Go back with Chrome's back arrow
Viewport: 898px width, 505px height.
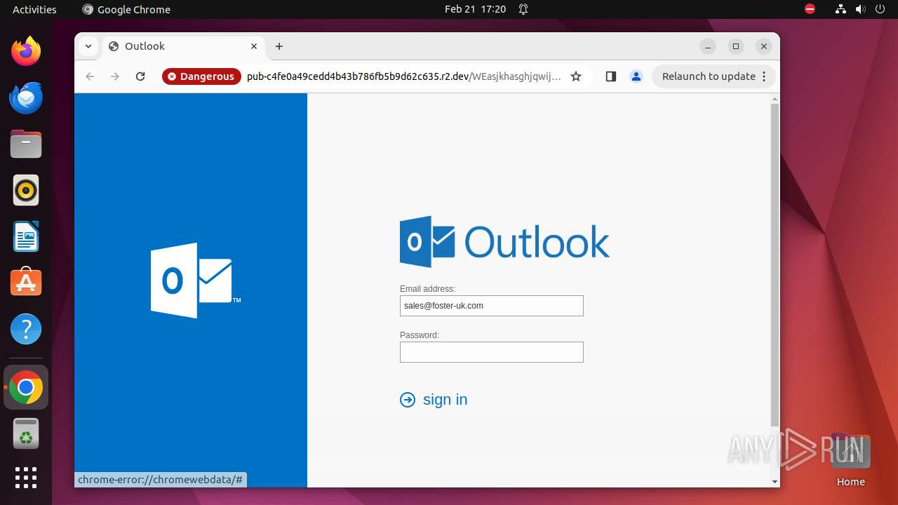90,76
